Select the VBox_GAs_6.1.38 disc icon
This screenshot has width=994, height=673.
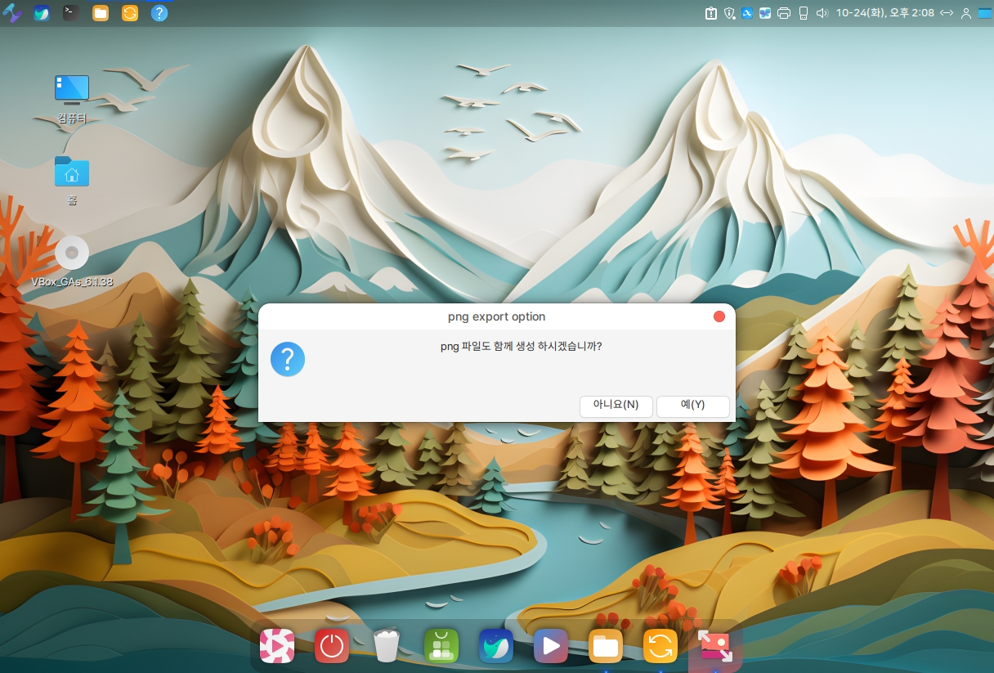coord(72,253)
